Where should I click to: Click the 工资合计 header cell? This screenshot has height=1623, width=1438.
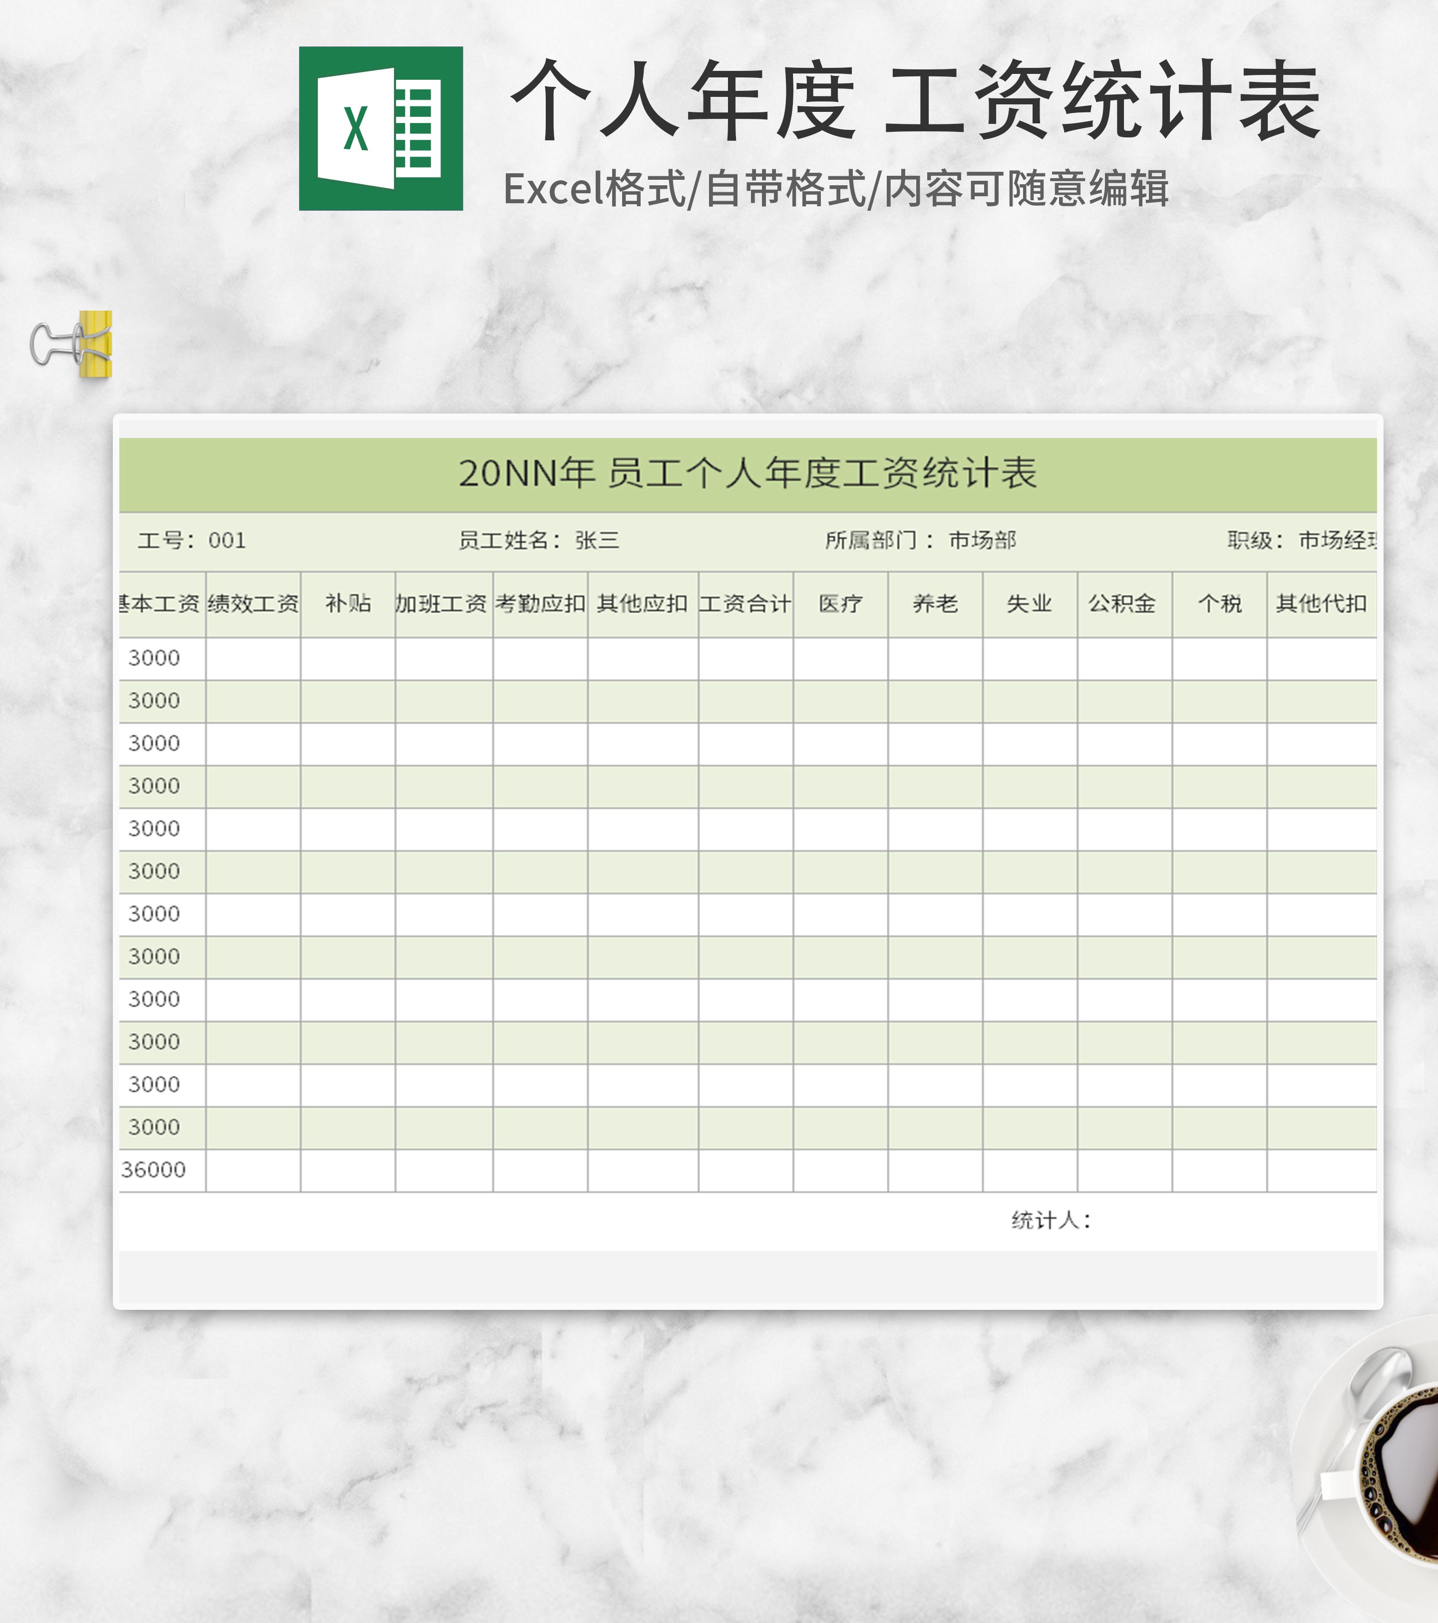coord(745,604)
